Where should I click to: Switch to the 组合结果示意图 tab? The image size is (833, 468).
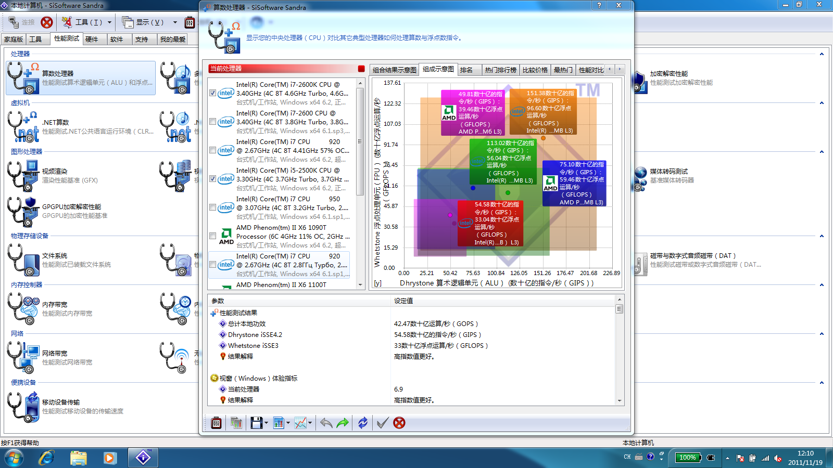pos(395,70)
